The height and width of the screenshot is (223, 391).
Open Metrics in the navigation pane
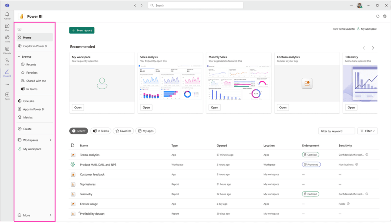(x=28, y=117)
